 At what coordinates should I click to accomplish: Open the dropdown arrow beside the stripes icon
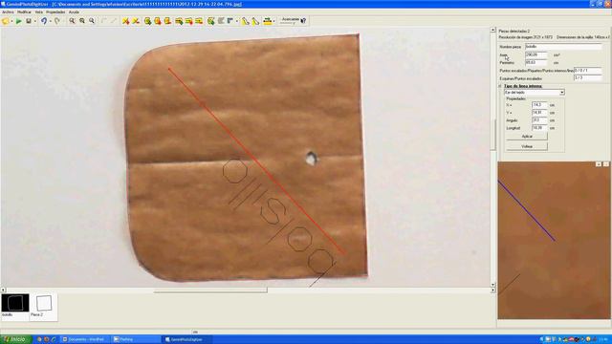click(x=274, y=21)
